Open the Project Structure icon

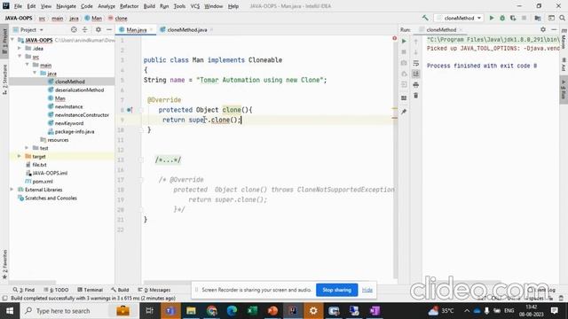(x=538, y=18)
